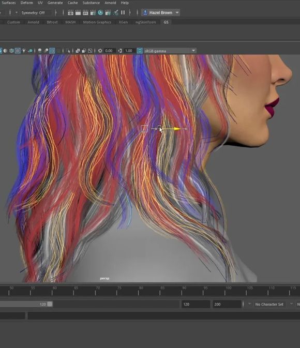Switch to the Bifrost shelf tab

point(52,22)
